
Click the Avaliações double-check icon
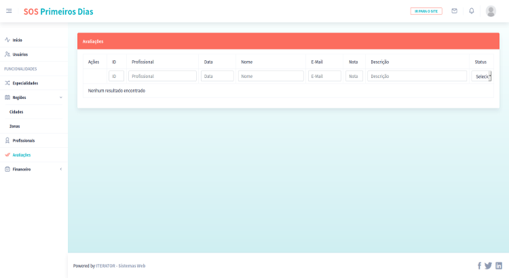[7, 155]
